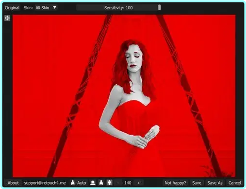The image size is (246, 189).
Task: Click the Auto scale detection button
Action: point(79,183)
